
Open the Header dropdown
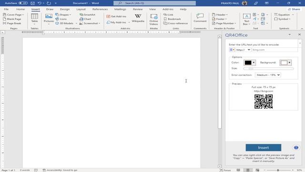(x=220, y=15)
